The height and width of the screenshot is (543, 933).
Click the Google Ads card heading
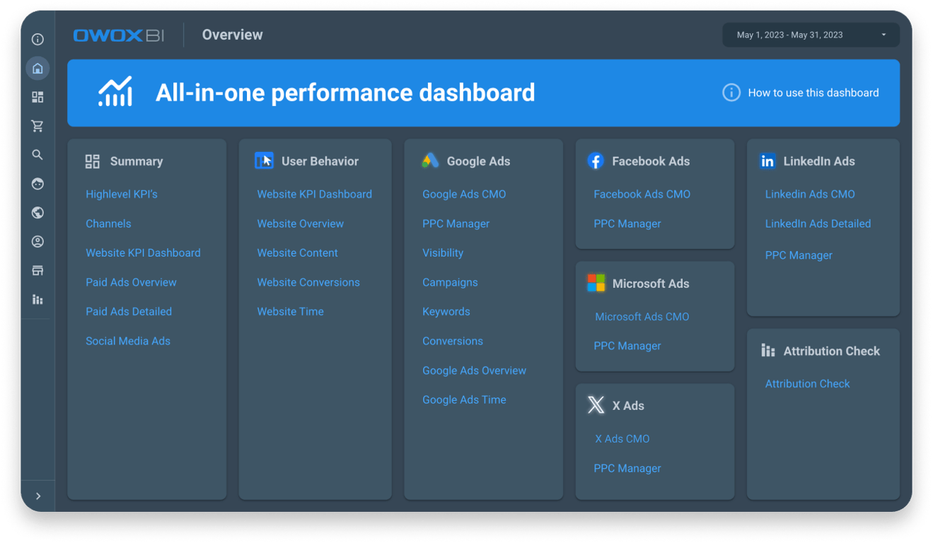tap(478, 161)
